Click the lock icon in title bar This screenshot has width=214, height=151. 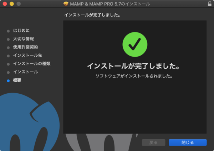pyautogui.click(x=210, y=4)
